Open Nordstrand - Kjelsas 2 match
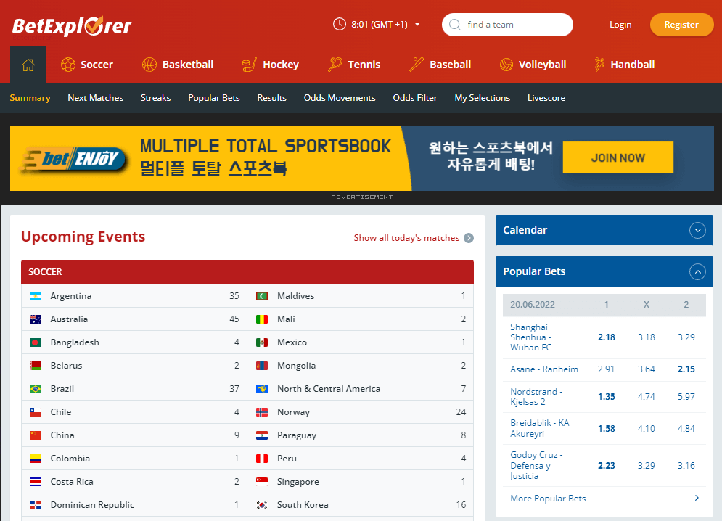Viewport: 722px width, 521px height. coord(536,397)
